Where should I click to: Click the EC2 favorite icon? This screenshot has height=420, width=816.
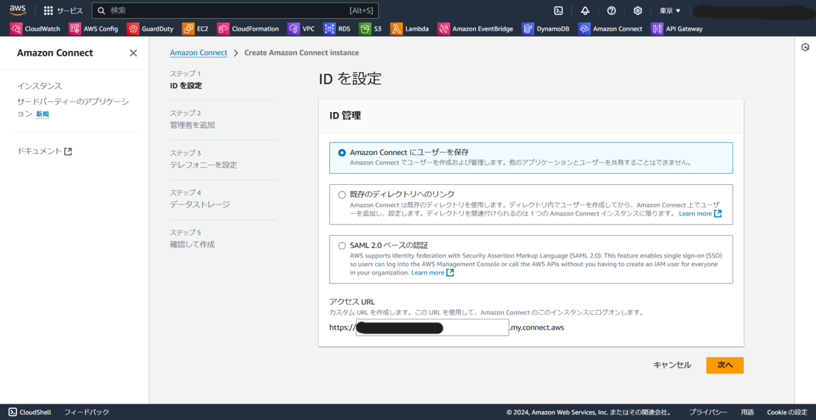click(188, 29)
